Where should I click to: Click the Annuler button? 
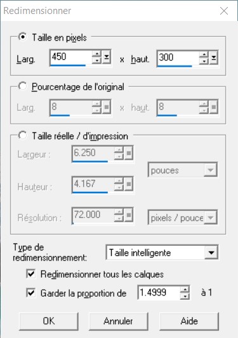click(x=119, y=321)
